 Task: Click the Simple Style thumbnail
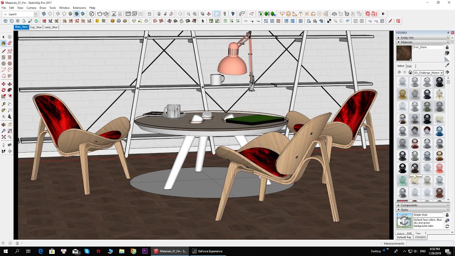pyautogui.click(x=404, y=220)
